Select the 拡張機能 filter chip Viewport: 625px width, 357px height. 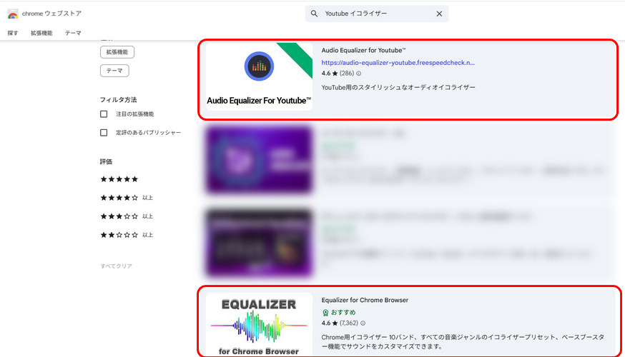tap(117, 52)
